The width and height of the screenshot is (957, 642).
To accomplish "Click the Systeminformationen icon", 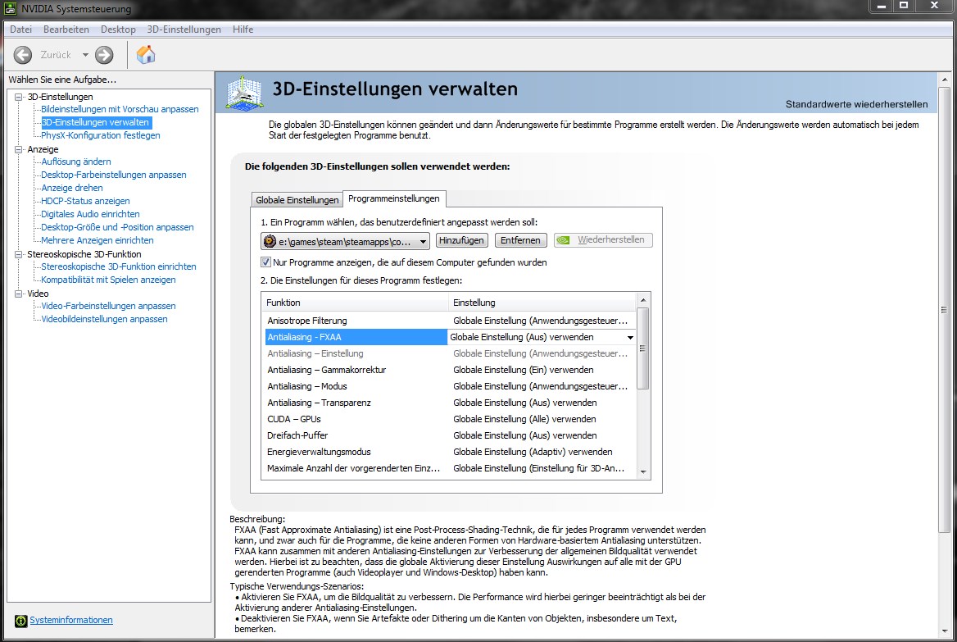I will click(20, 621).
